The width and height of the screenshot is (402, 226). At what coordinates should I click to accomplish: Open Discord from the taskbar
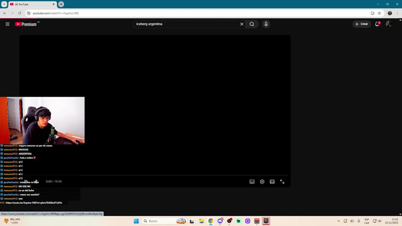tap(220, 221)
